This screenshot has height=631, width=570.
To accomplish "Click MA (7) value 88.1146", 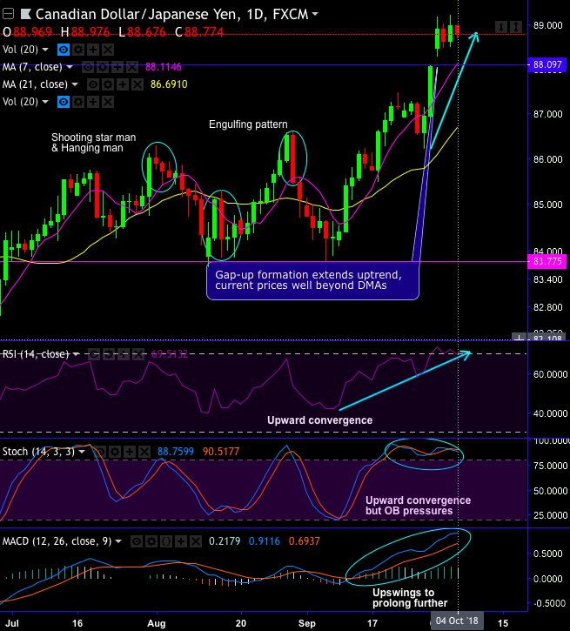I will (164, 67).
